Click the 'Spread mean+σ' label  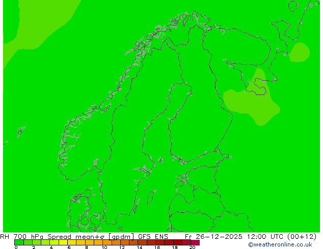tap(76, 237)
